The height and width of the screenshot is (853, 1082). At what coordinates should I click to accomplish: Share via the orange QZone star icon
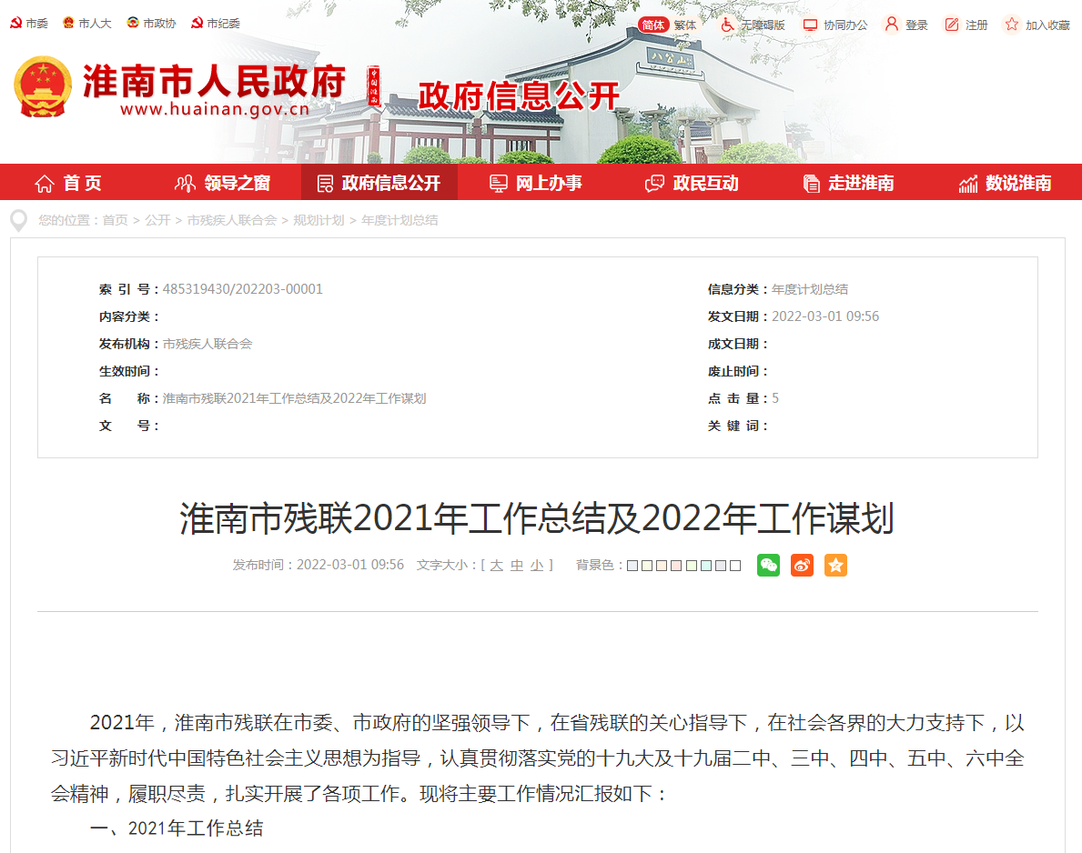click(x=835, y=566)
